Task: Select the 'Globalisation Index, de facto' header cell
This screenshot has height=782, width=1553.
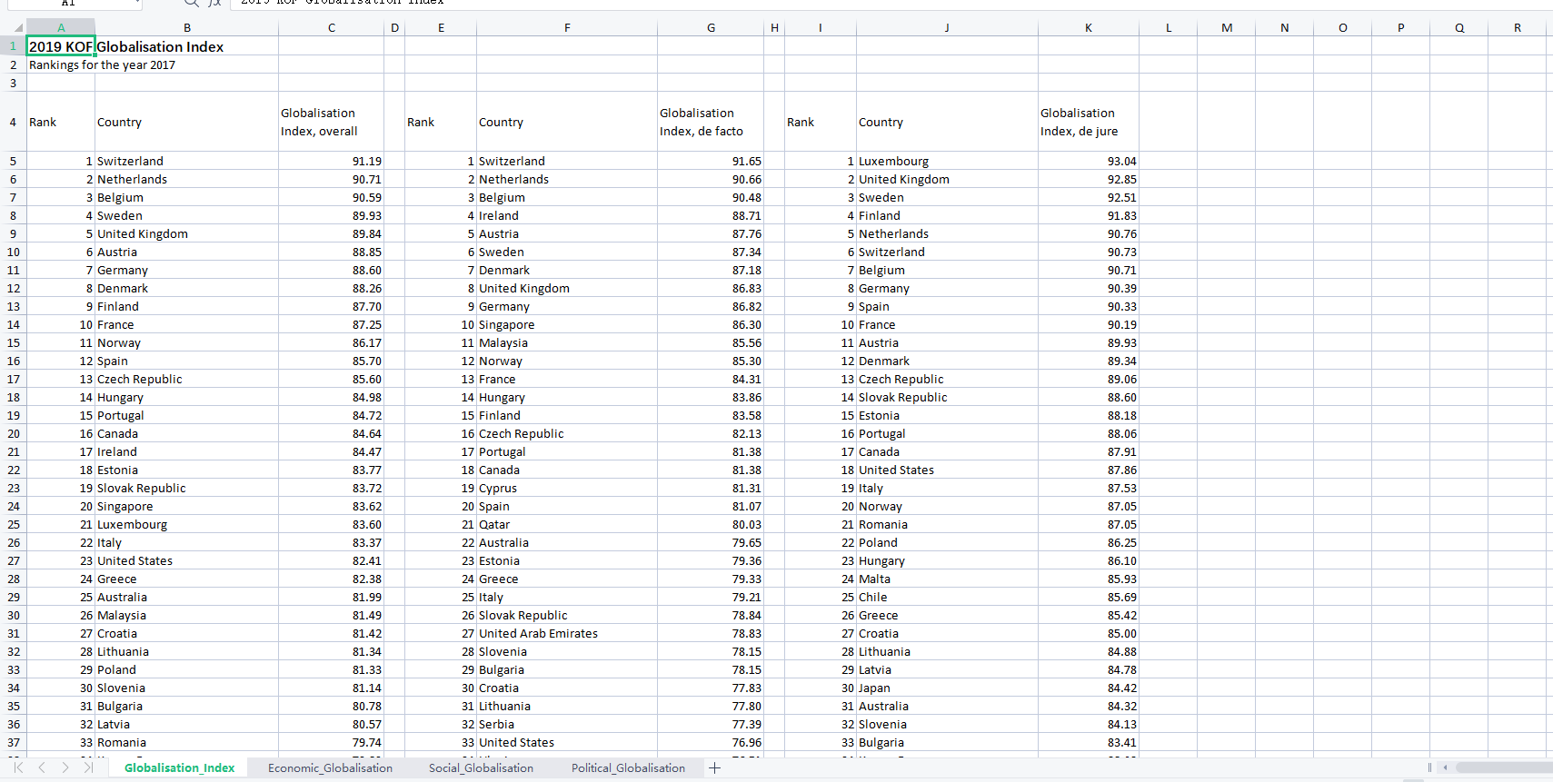Action: coord(712,122)
